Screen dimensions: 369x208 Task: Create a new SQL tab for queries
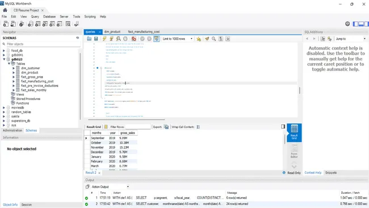[x=6, y=24]
